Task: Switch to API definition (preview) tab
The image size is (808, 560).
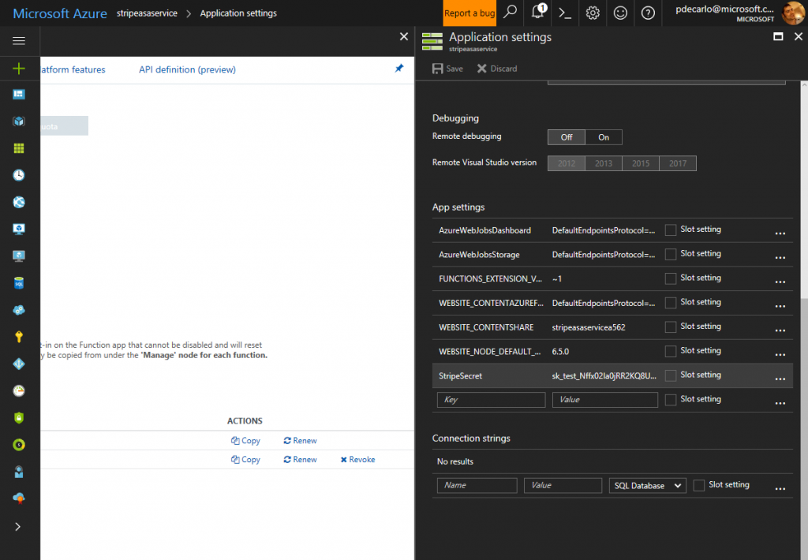Action: pos(187,69)
